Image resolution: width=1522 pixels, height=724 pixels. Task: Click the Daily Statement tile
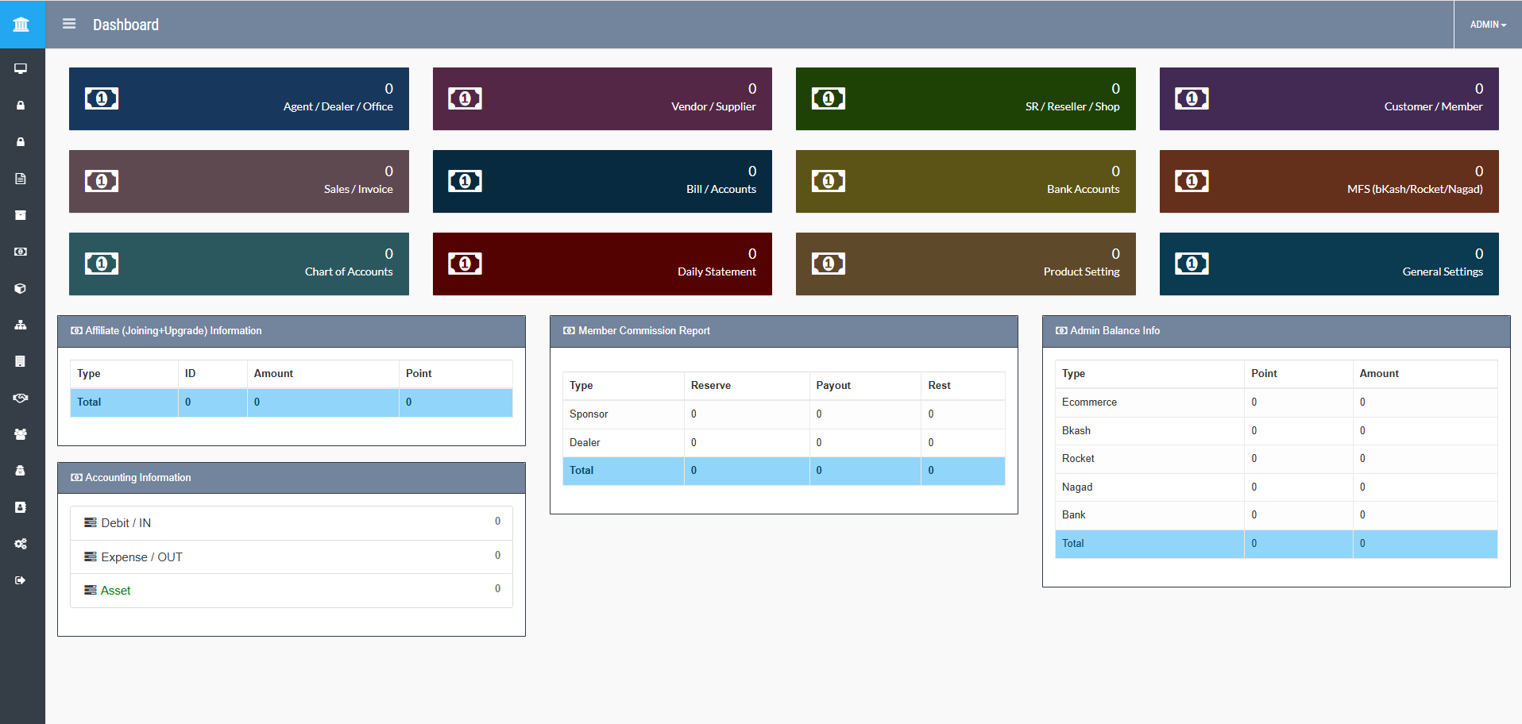pos(602,264)
